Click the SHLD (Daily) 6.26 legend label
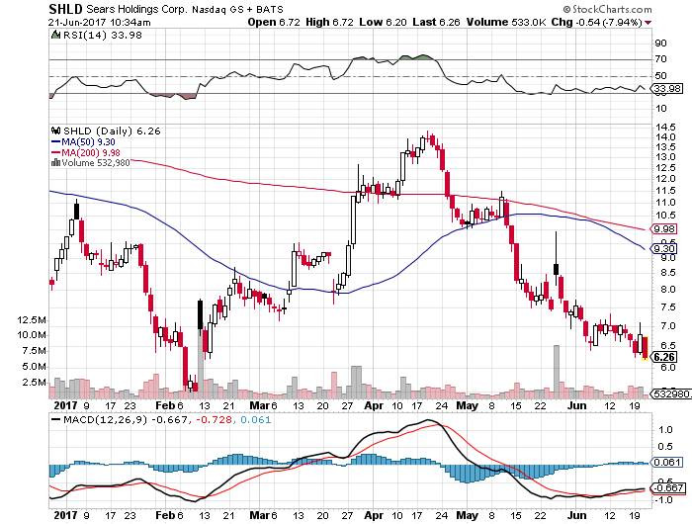Image resolution: width=692 pixels, height=524 pixels. point(112,131)
